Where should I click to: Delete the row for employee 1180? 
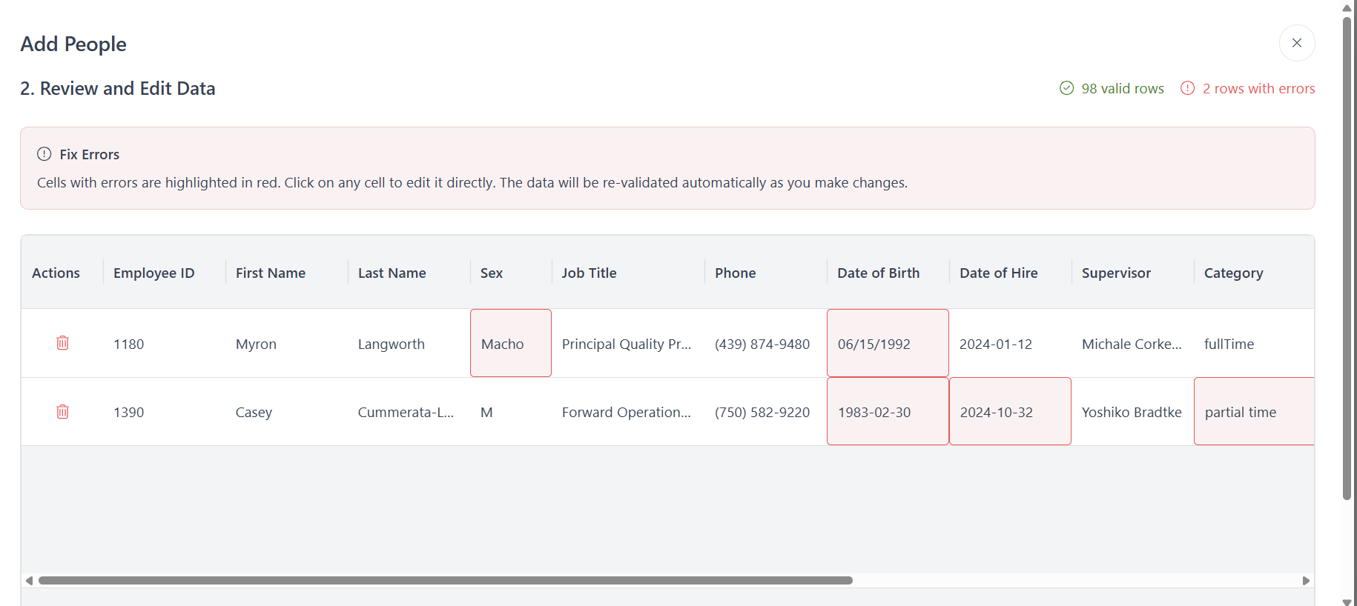(62, 343)
